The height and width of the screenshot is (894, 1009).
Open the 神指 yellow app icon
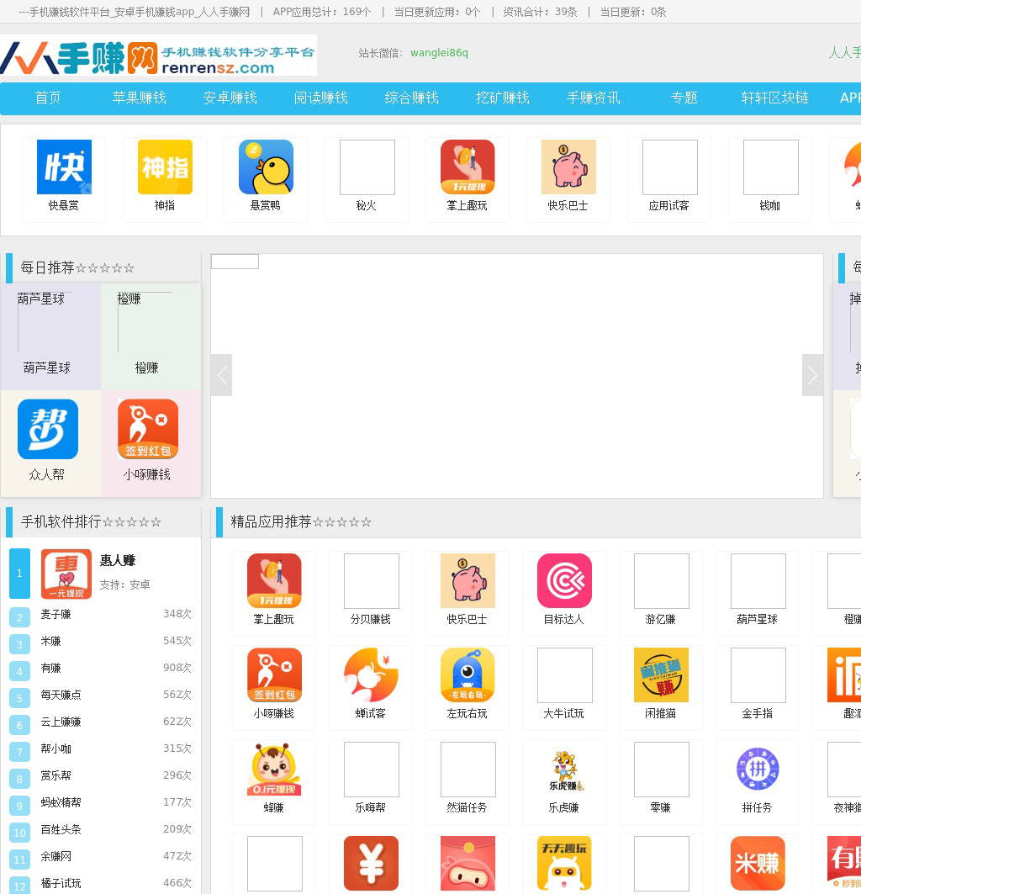pos(165,167)
